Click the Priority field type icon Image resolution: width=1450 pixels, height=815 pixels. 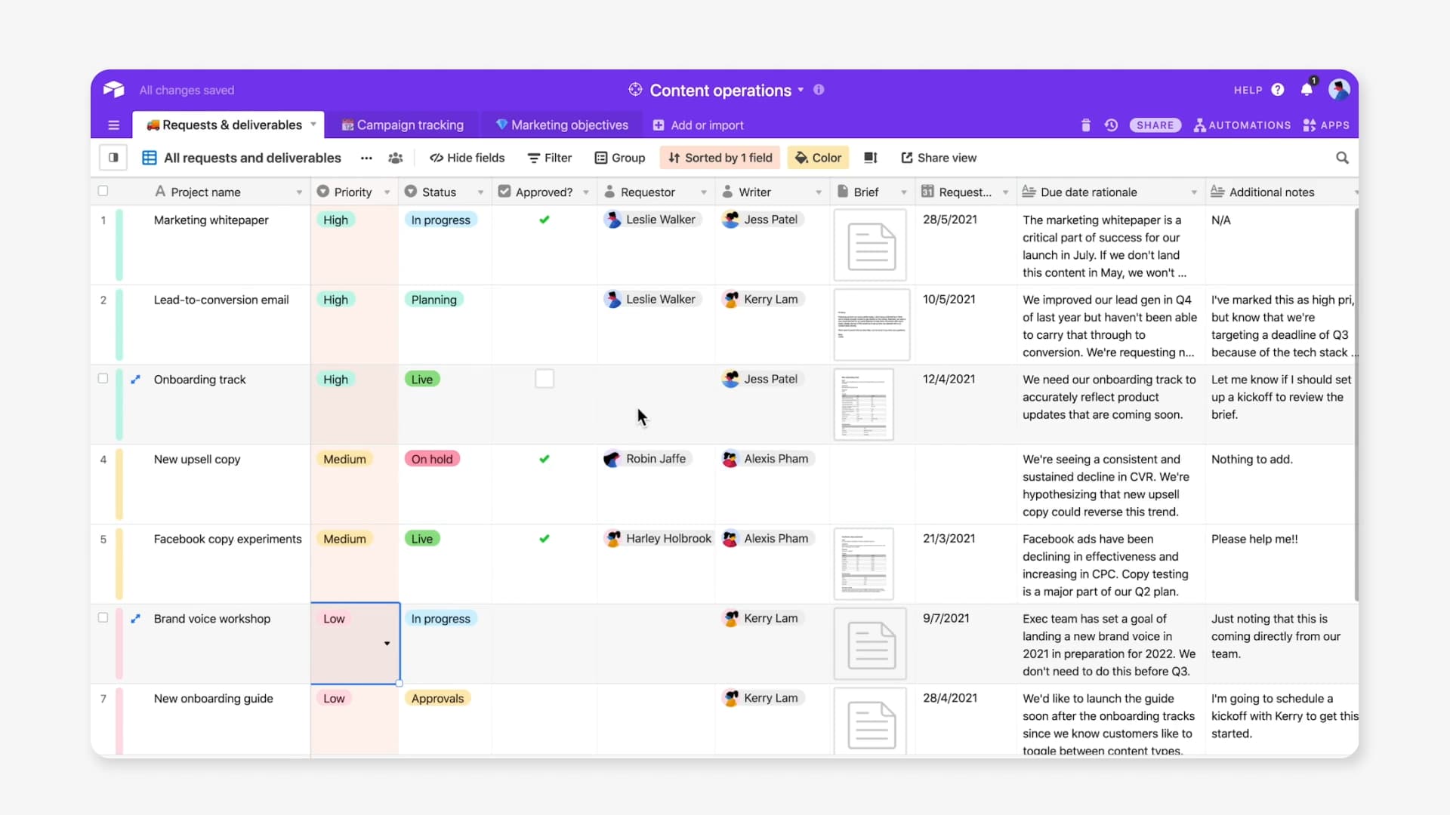pyautogui.click(x=322, y=192)
